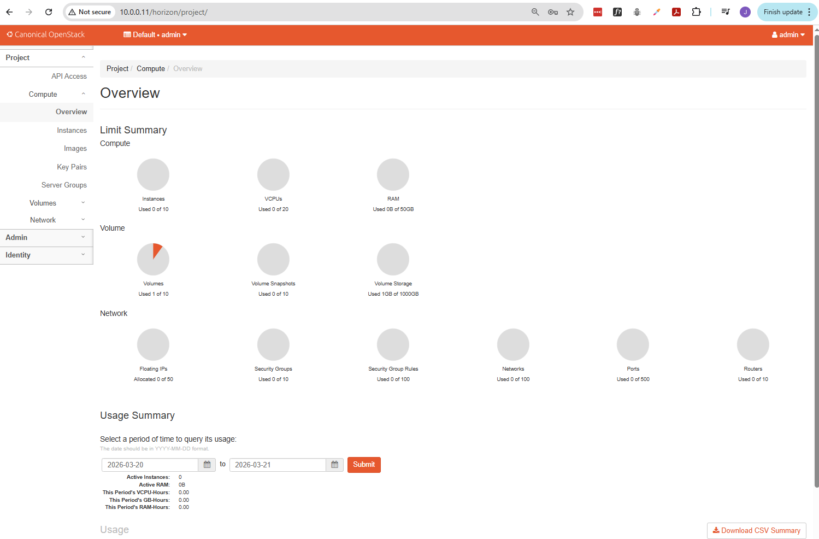Open the Default admin project dropdown

point(155,34)
